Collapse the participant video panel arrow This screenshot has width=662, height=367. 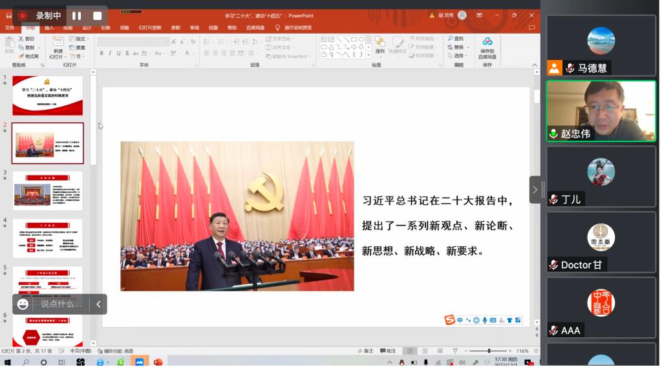coord(535,190)
